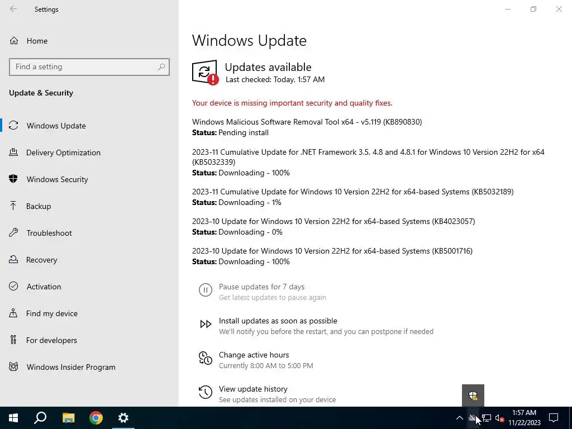Open File Explorer from taskbar
The width and height of the screenshot is (572, 429).
point(68,418)
